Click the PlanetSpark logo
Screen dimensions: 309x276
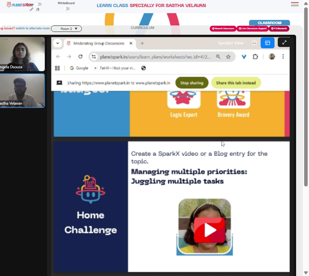pyautogui.click(x=19, y=5)
